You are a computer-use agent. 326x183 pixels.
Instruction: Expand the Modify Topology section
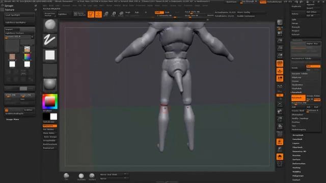coord(300,118)
